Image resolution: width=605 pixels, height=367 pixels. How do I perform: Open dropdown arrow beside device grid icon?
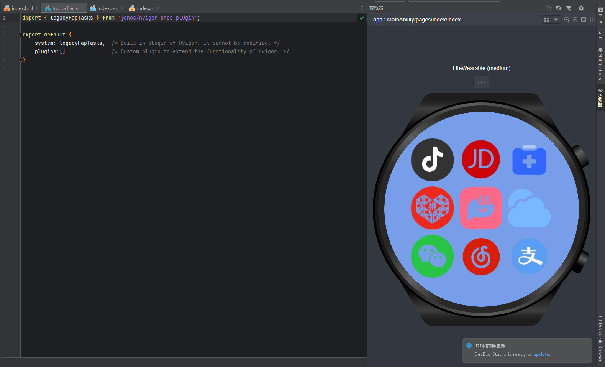point(556,20)
